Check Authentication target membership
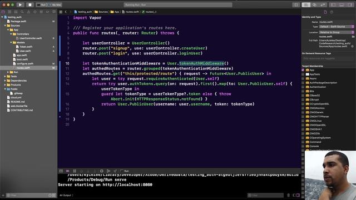This screenshot has width=356, height=200. coord(303,87)
